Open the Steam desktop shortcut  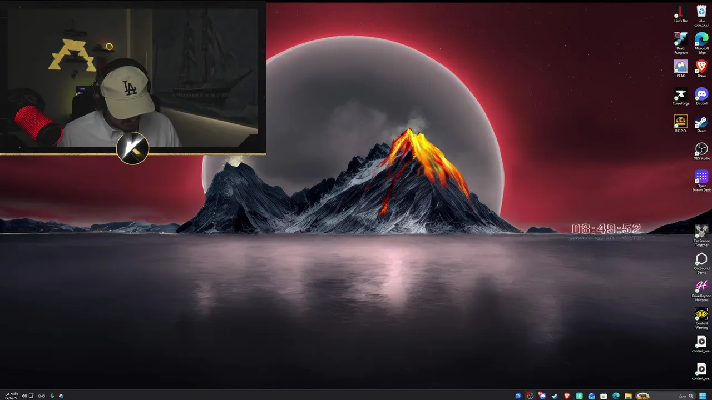(x=701, y=124)
